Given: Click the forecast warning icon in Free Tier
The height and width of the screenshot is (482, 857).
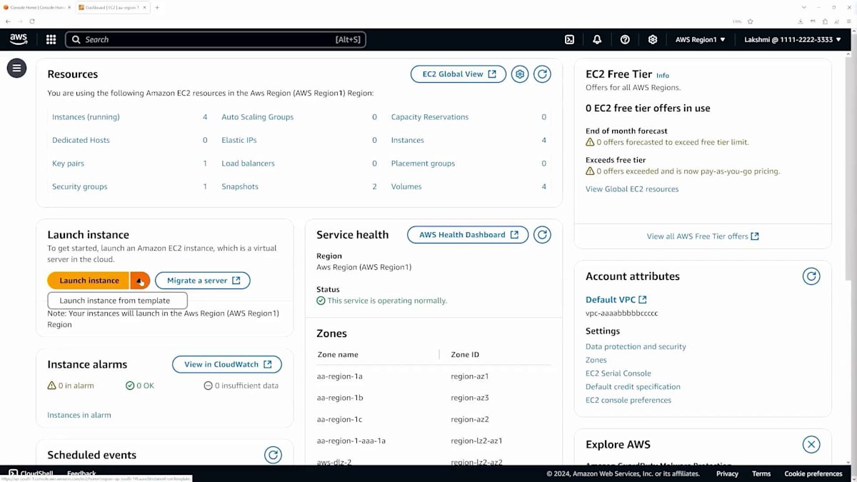Looking at the screenshot, I should 590,142.
